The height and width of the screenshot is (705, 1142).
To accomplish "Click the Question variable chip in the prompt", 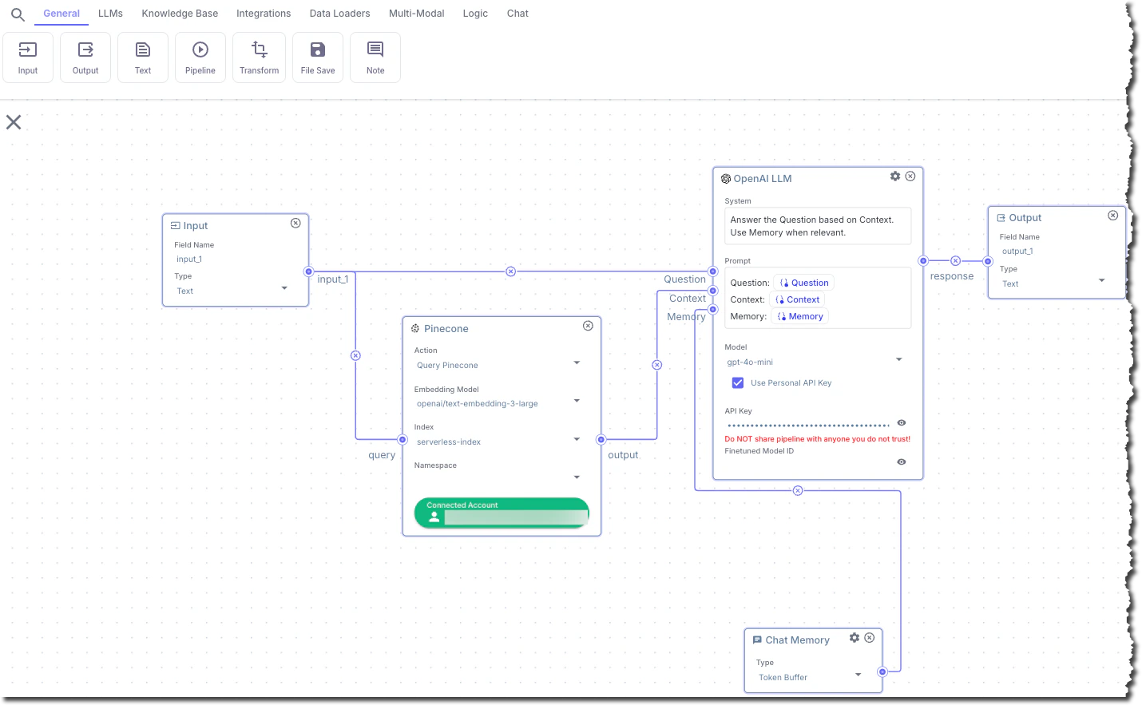I will [803, 282].
